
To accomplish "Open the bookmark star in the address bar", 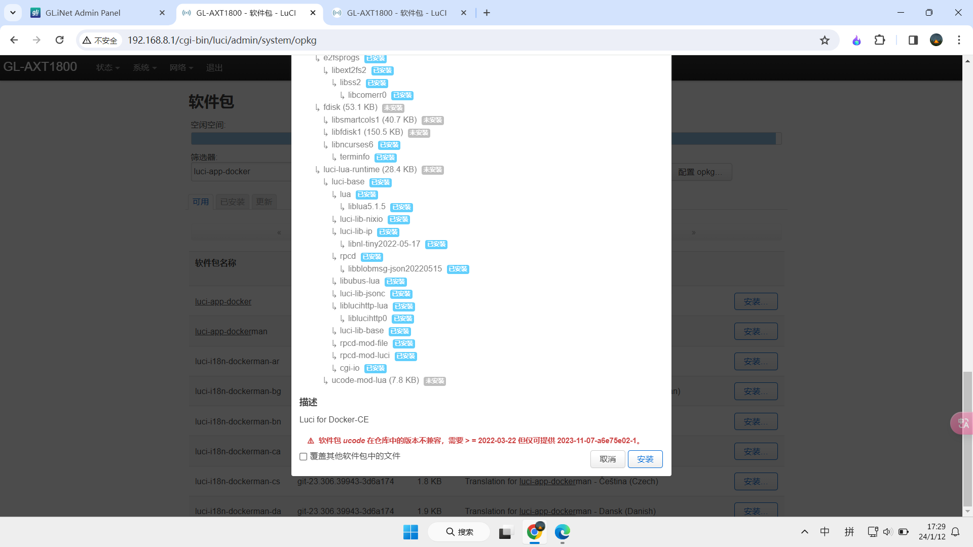I will [x=826, y=40].
